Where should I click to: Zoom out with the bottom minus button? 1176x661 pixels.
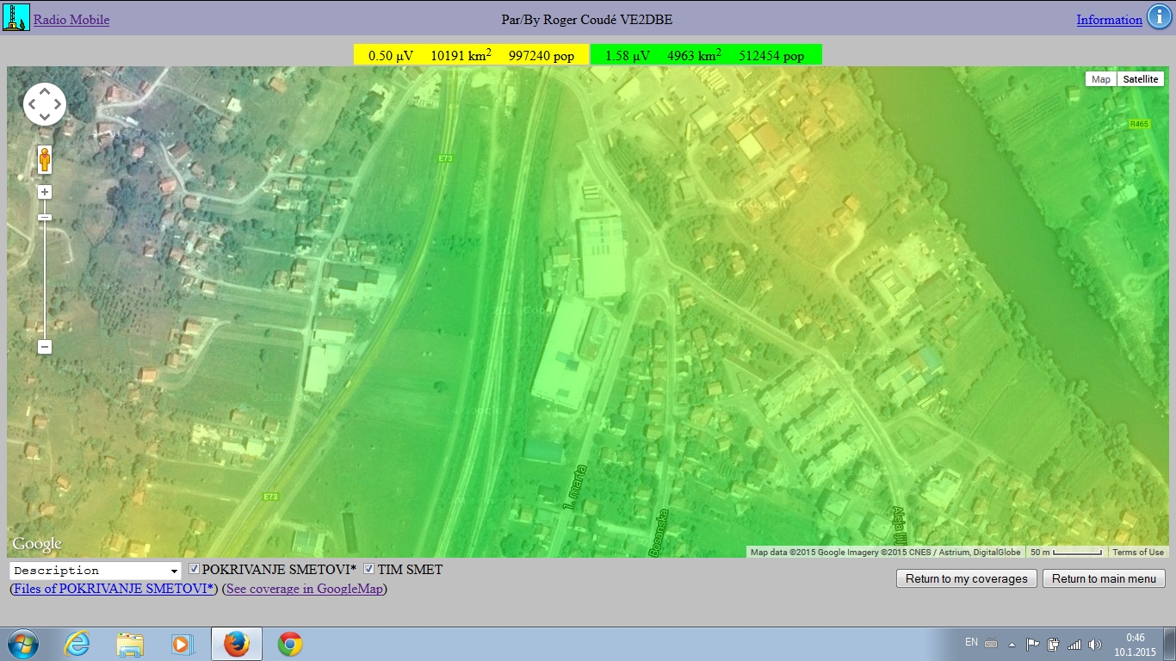tap(45, 347)
